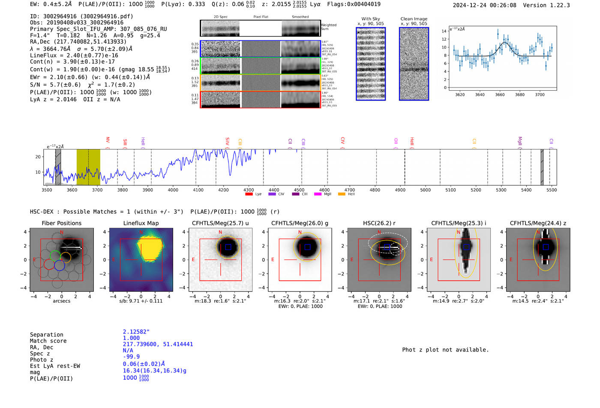
Task: Click the Primary Spec_Slot_IFU_AMP: 307_085_076_RU line
Action: click(99, 29)
